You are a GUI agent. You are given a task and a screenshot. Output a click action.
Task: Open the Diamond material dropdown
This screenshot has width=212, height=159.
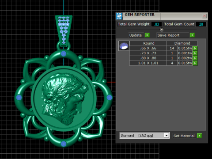click(167, 136)
